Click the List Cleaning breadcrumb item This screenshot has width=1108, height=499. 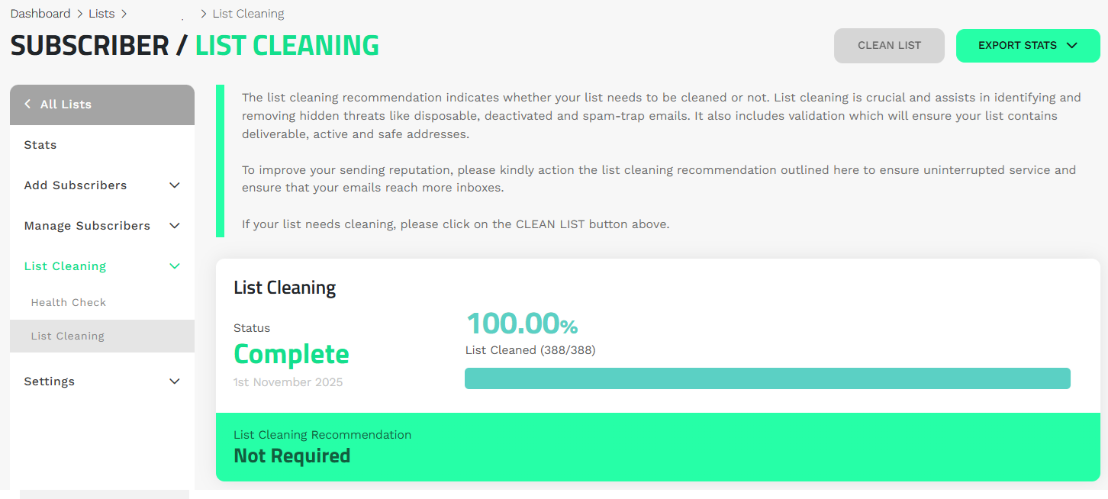248,14
